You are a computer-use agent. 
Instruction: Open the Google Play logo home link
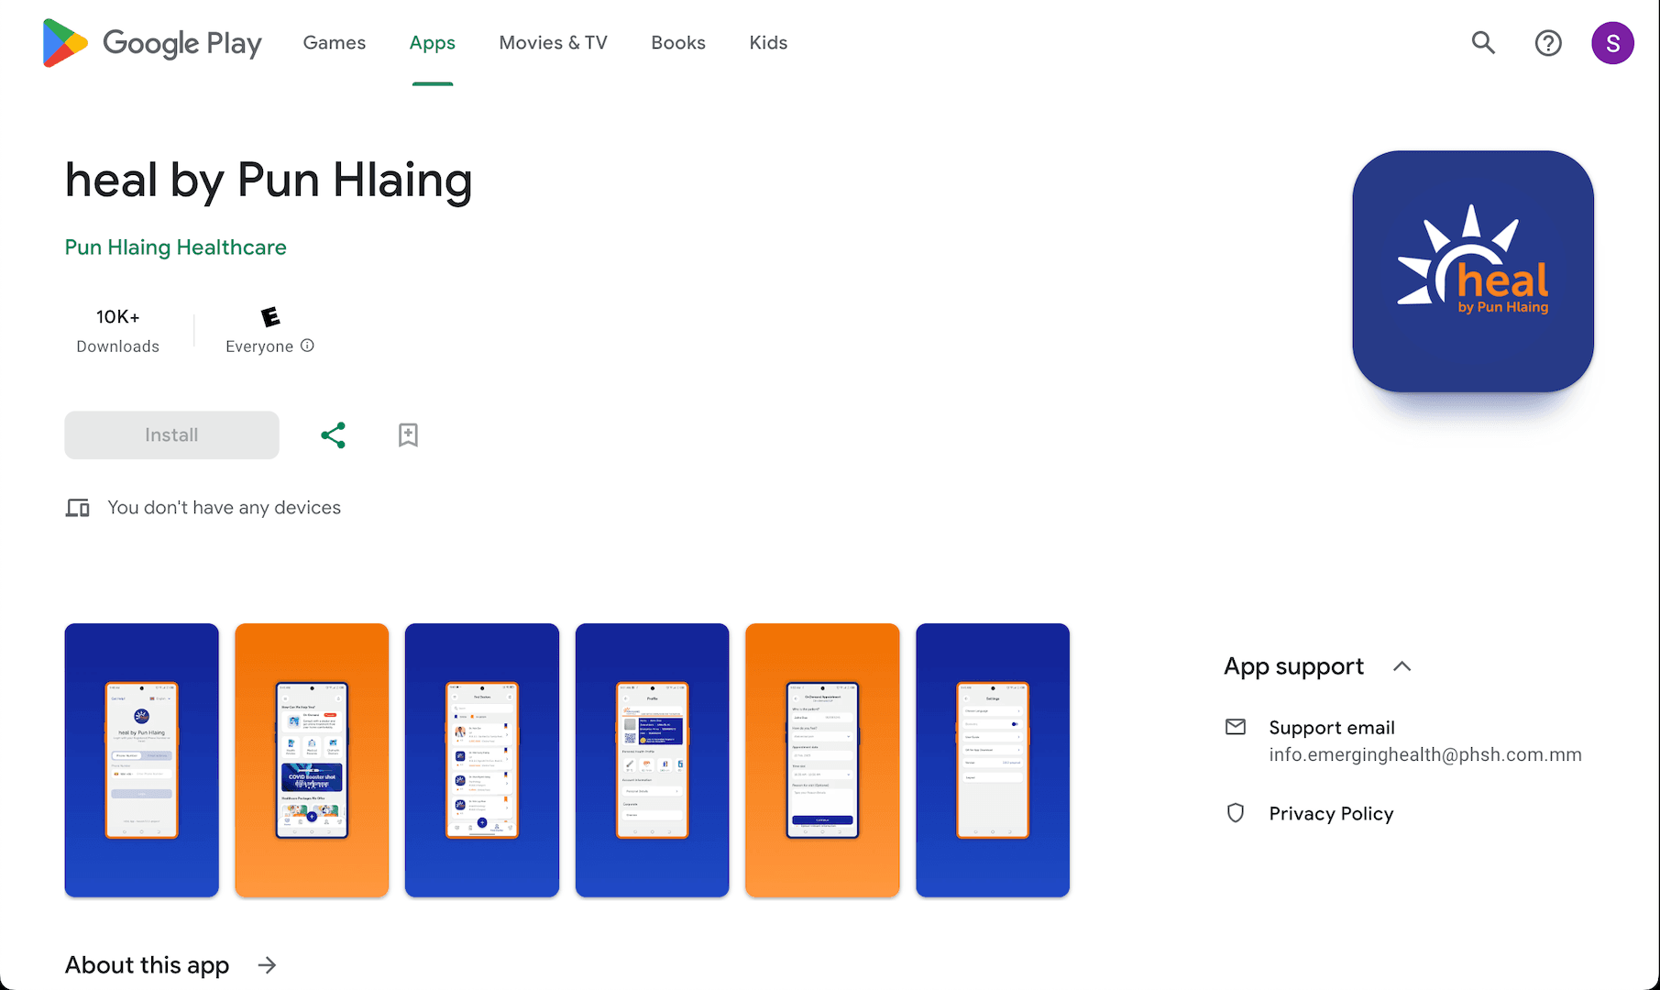click(x=152, y=43)
